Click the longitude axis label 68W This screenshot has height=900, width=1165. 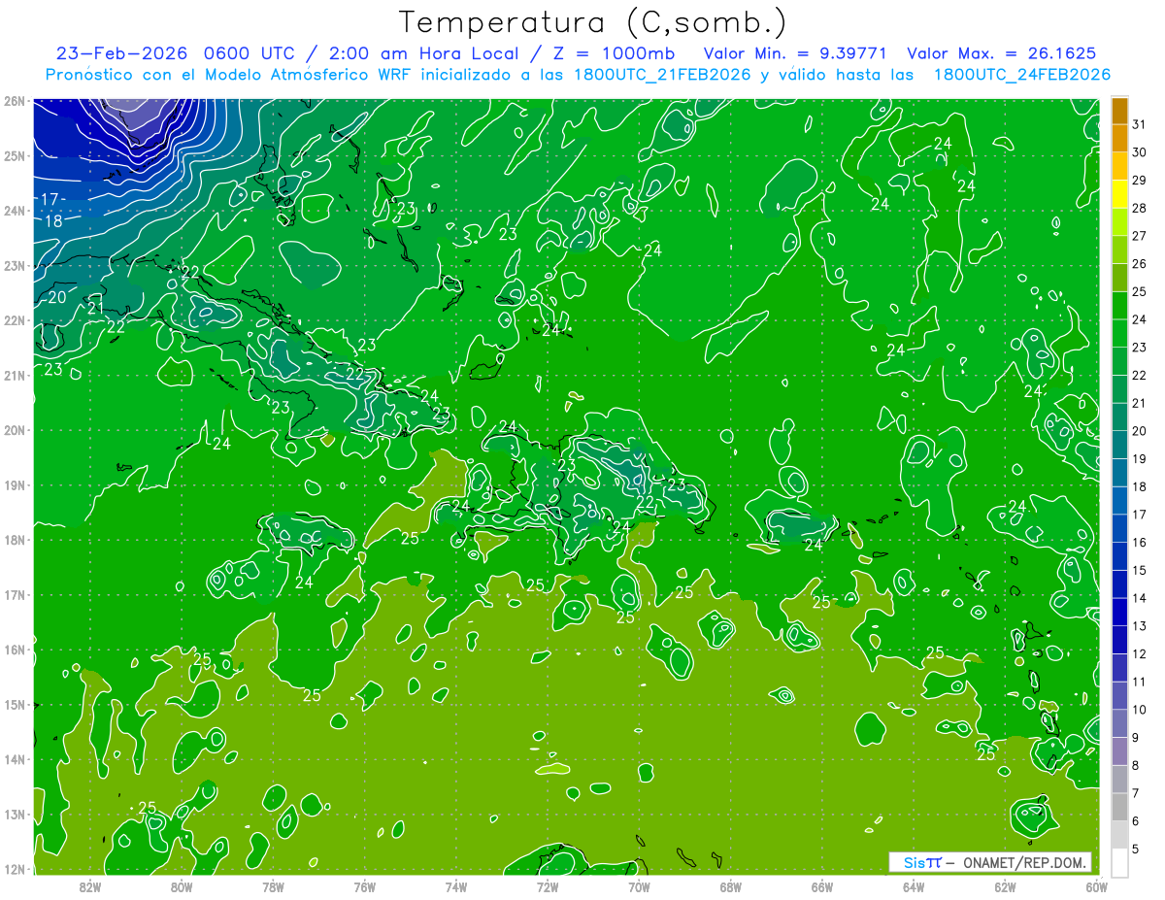coord(730,886)
